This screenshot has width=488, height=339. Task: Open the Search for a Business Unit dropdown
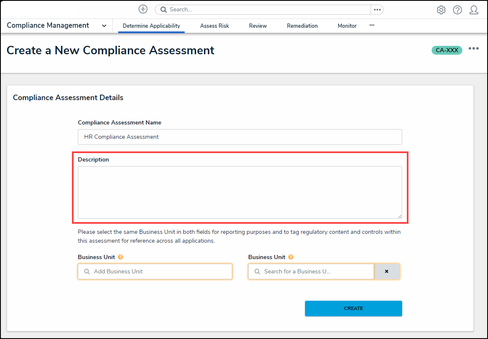(x=311, y=272)
